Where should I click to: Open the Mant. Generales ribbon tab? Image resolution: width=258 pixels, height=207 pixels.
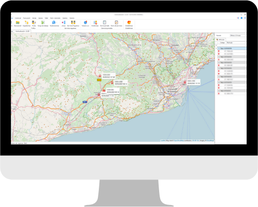pyautogui.click(x=55, y=18)
